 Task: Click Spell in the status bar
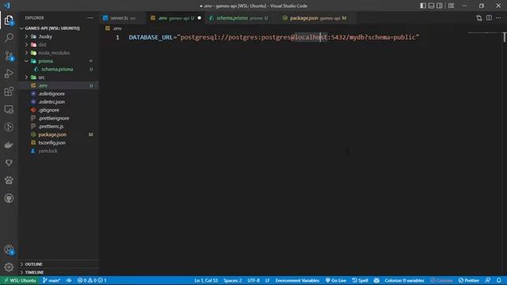click(x=360, y=280)
